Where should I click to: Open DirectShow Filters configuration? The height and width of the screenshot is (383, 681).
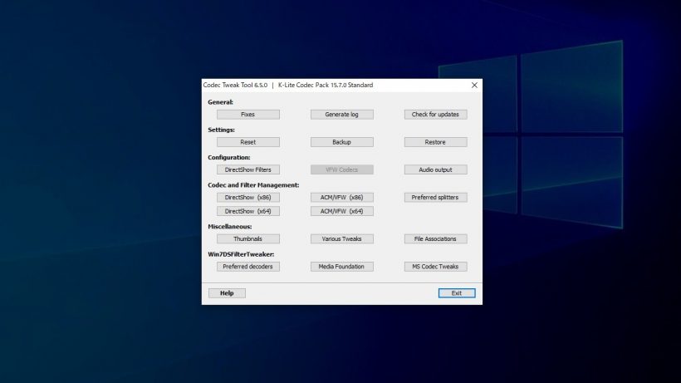[x=248, y=169]
